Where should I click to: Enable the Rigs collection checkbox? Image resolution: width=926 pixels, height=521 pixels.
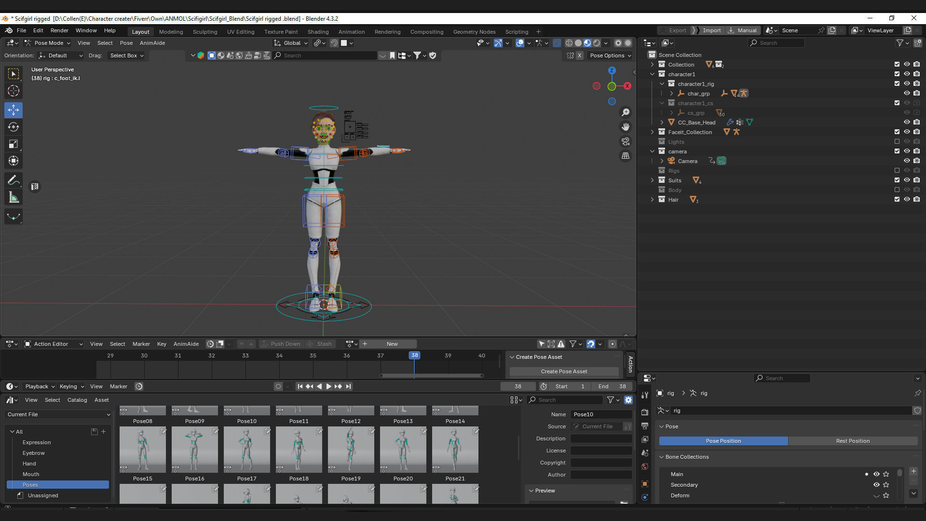point(897,170)
